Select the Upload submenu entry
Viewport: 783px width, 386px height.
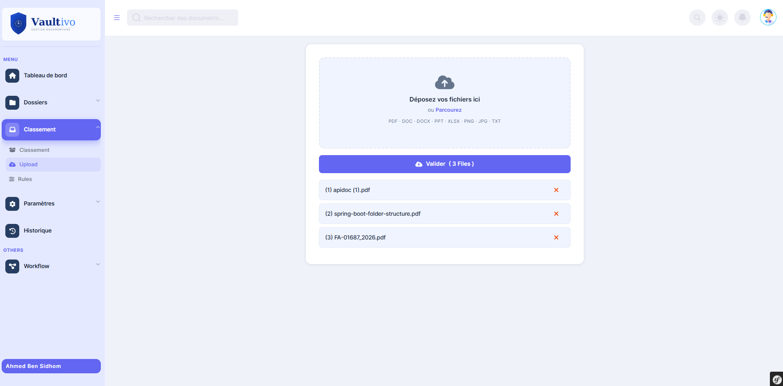click(53, 165)
